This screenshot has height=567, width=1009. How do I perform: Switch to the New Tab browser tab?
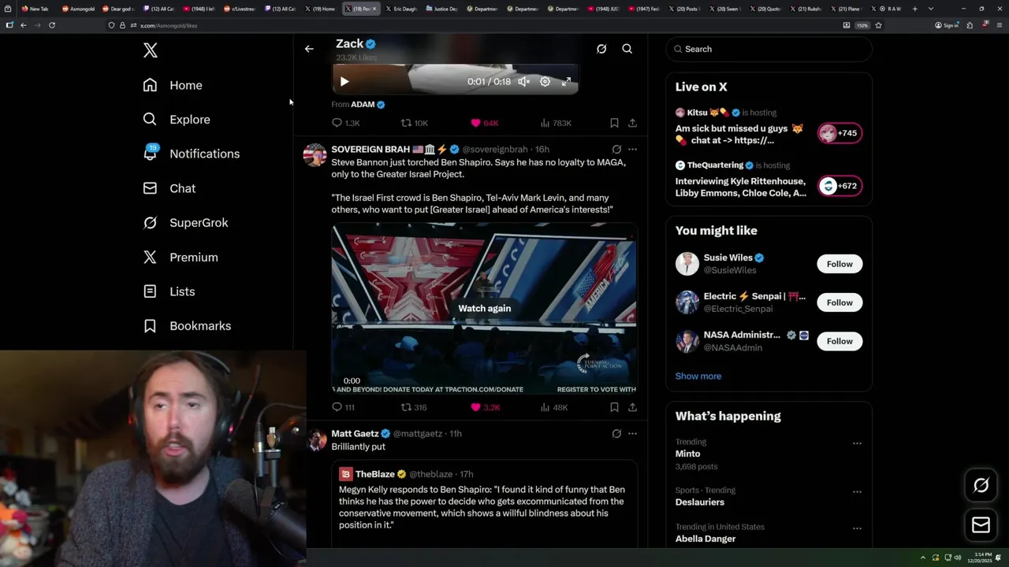38,9
